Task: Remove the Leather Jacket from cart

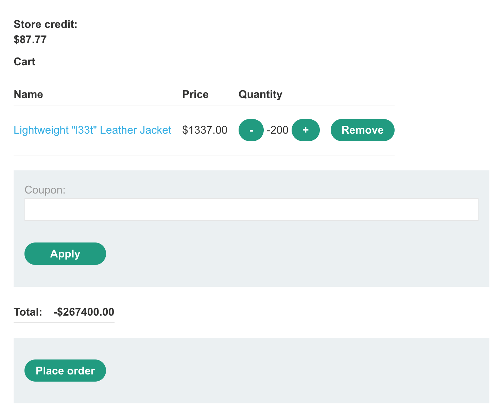Action: (x=362, y=130)
